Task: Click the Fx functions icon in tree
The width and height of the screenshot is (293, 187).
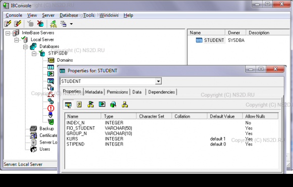Action: [51, 95]
